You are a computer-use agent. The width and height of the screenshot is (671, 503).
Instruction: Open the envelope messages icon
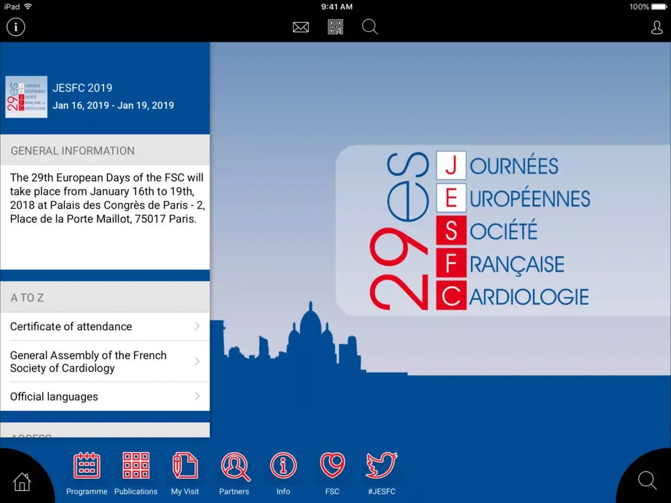[301, 27]
